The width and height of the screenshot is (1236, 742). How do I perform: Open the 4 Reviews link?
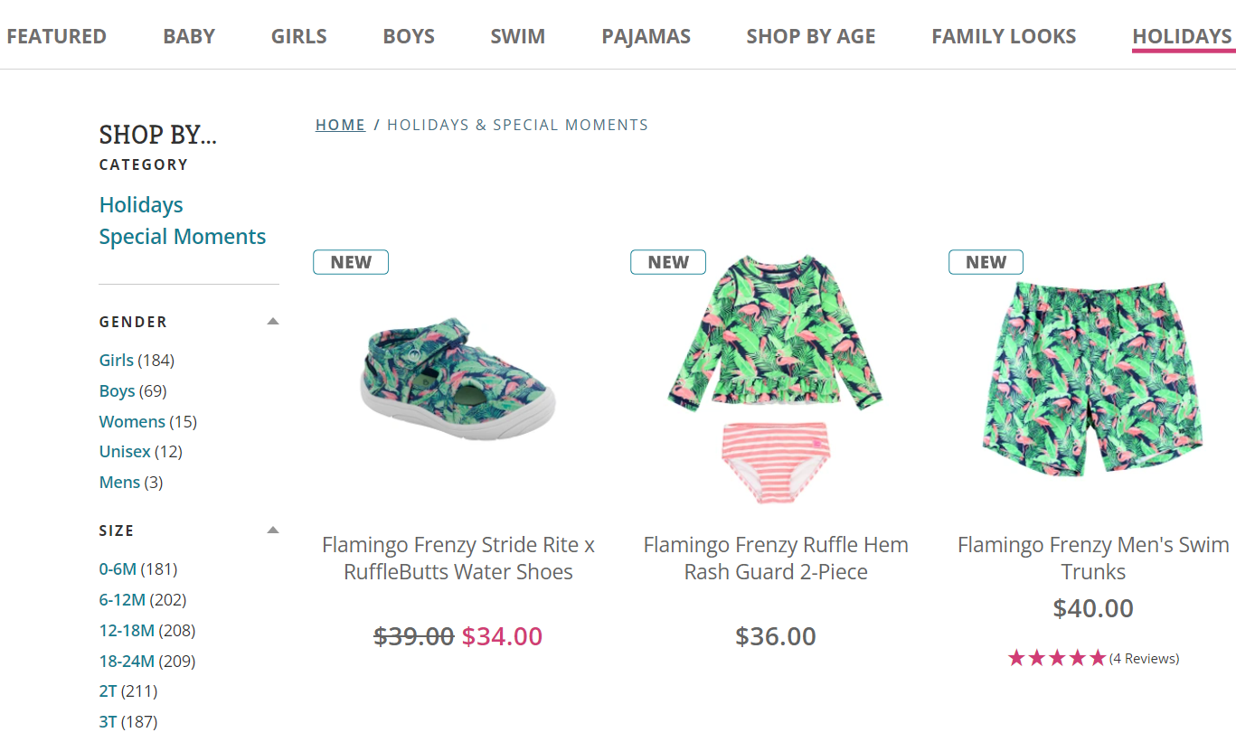pyautogui.click(x=1145, y=659)
